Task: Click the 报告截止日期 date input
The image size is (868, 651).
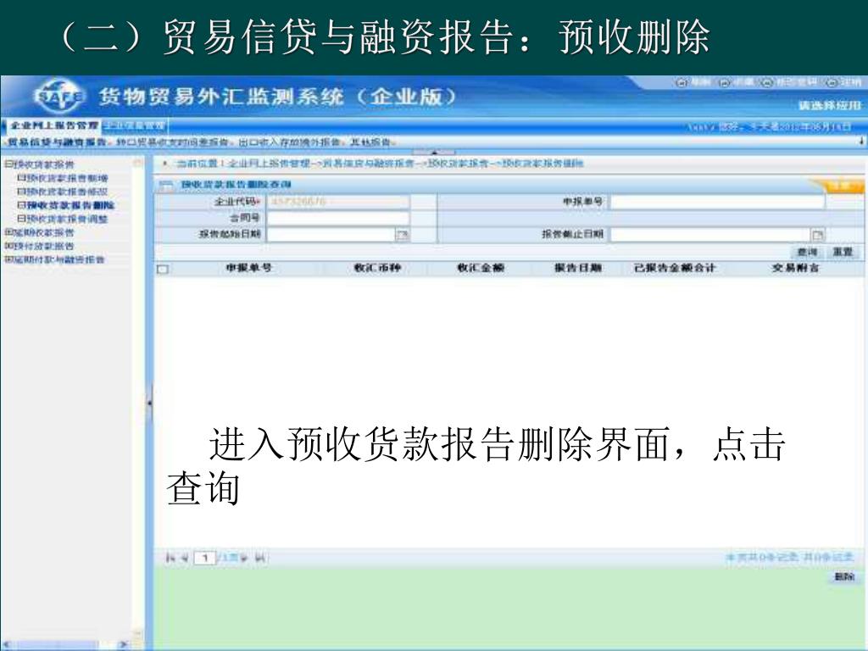Action: [710, 235]
